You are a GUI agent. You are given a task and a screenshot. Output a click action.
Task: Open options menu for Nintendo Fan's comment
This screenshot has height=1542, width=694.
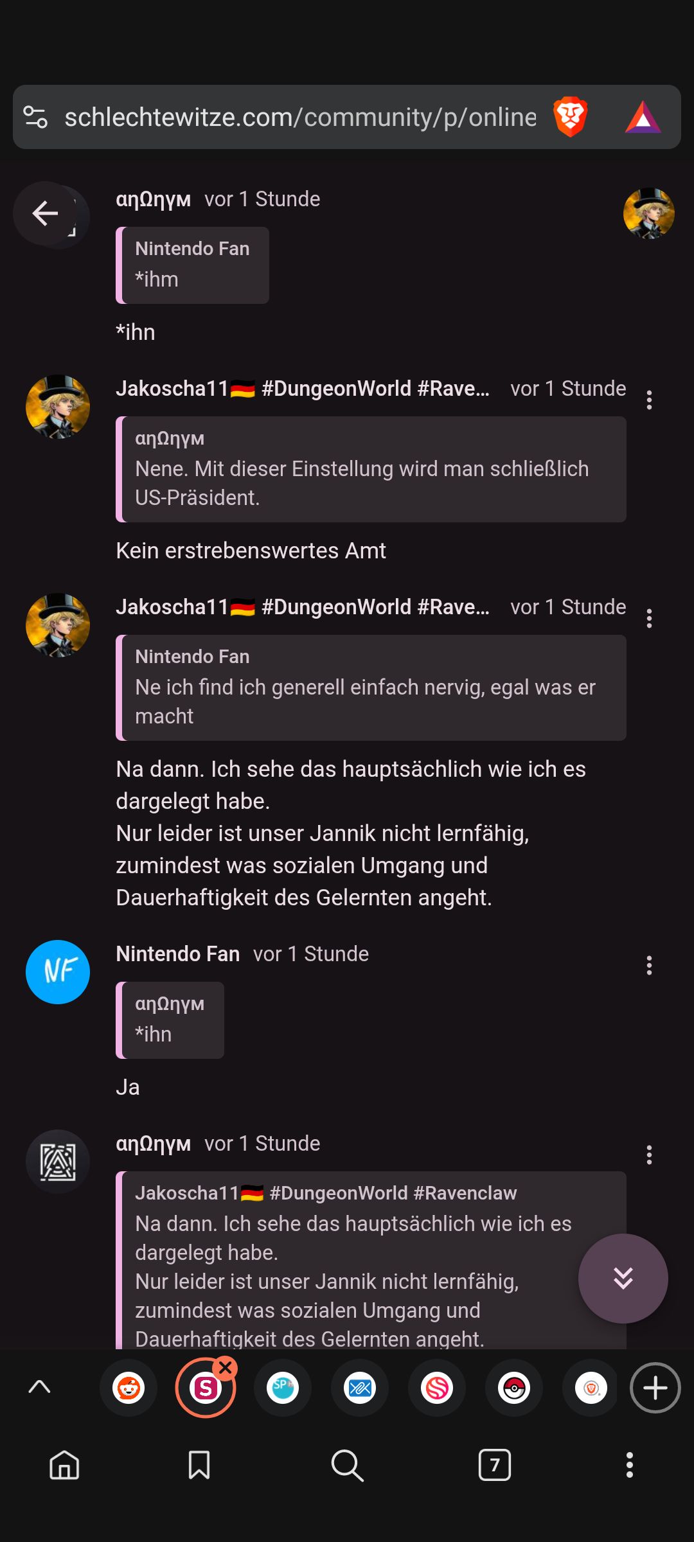[x=649, y=965]
